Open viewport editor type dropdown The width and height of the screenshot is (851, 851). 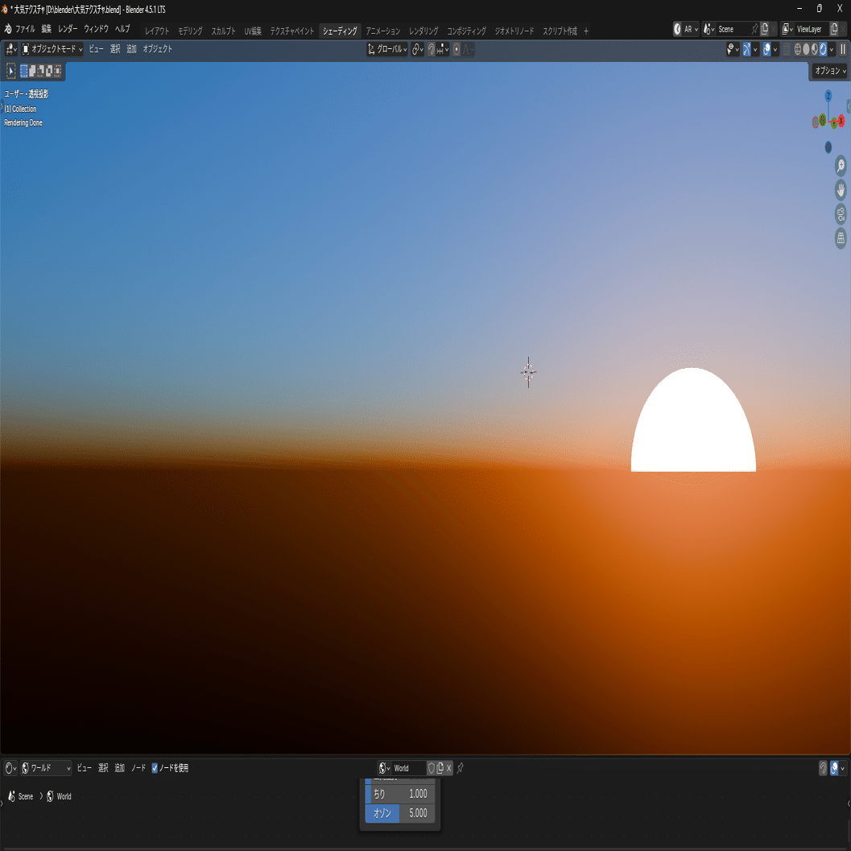coord(10,49)
